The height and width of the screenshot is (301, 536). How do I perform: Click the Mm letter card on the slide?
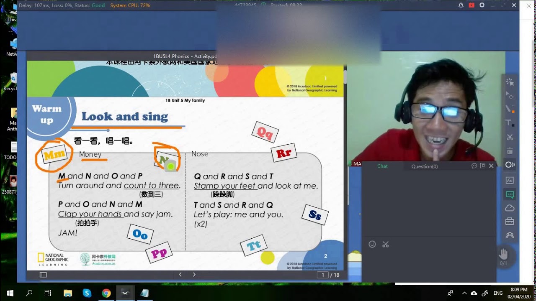[54, 155]
